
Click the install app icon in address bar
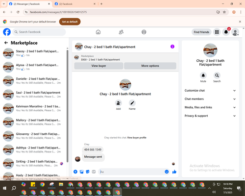point(218,12)
